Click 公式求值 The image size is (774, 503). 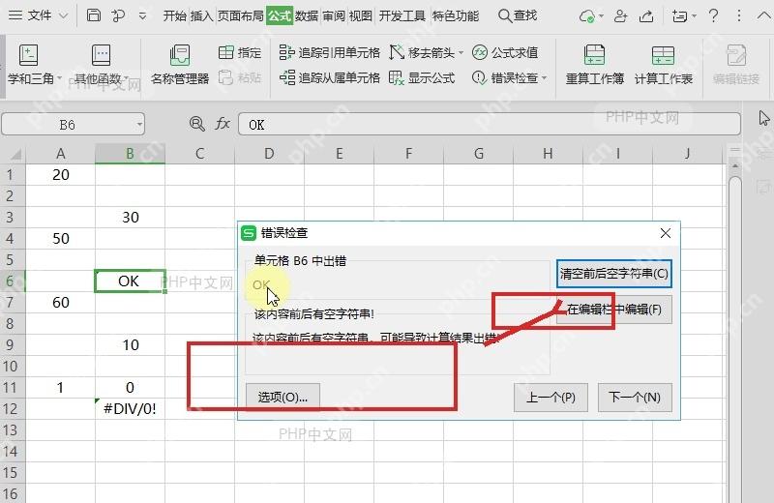tap(505, 52)
